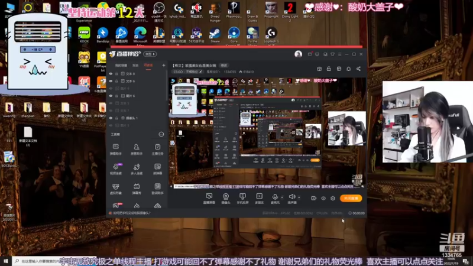Add a 摄像头 camera source
This screenshot has height=266, width=473.
point(226,199)
